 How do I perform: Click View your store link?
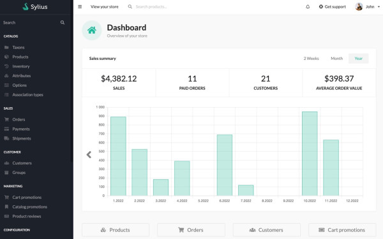[105, 6]
